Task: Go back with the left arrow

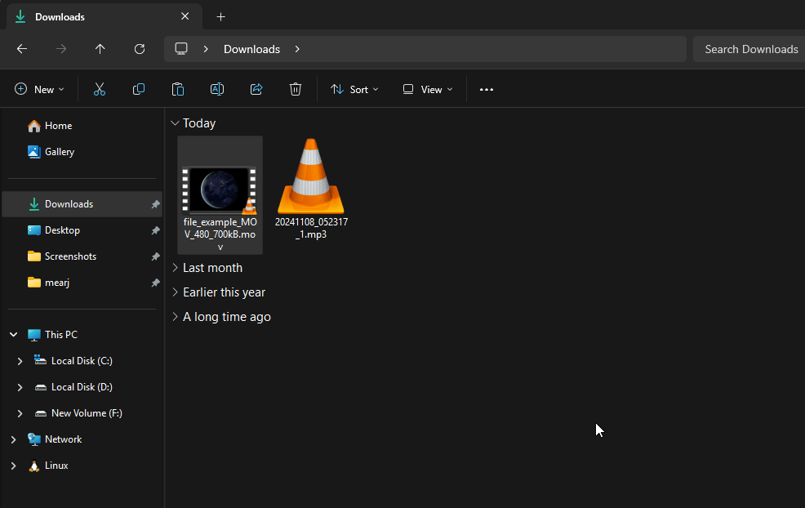Action: coord(22,49)
